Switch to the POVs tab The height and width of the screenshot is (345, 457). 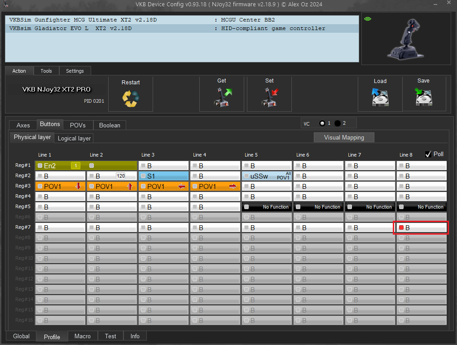click(78, 125)
